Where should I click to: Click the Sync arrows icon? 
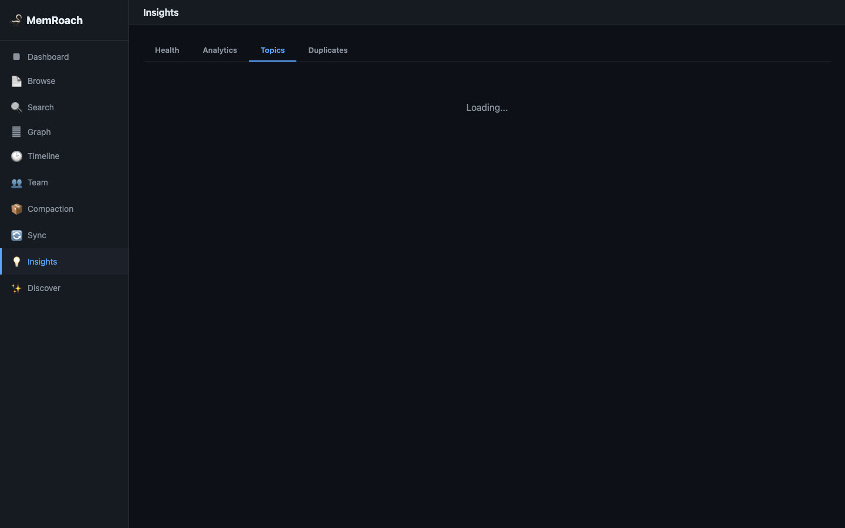point(16,235)
